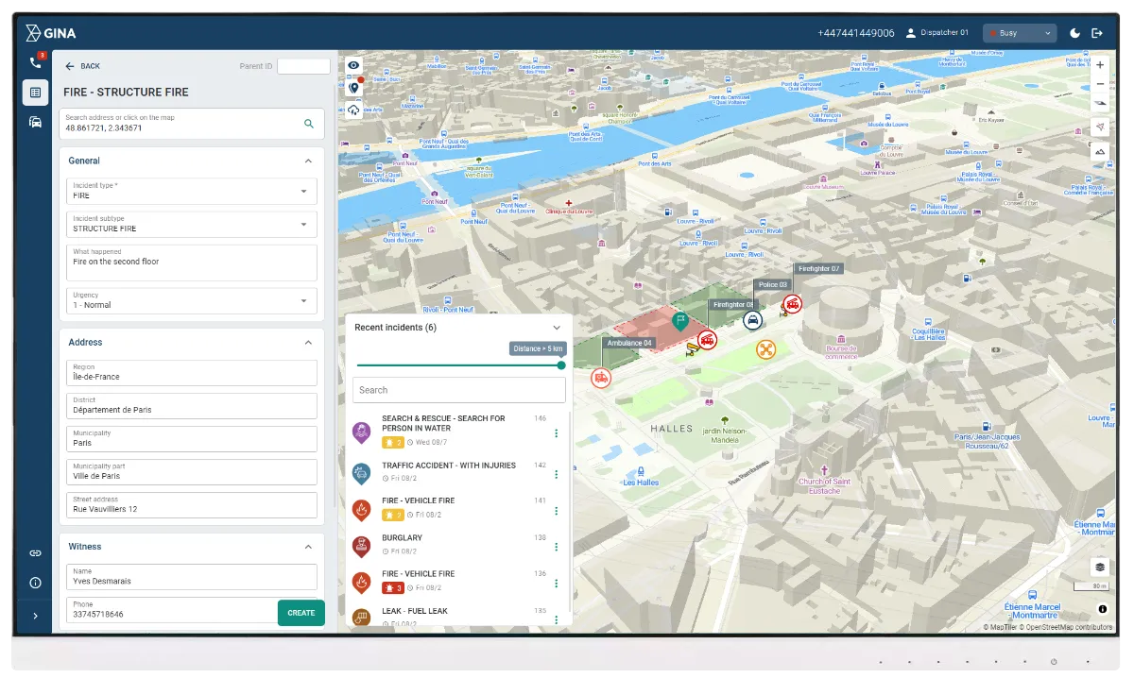Viewport: 1134px width, 678px height.
Task: Open the phone calls panel in sidebar
Action: coord(35,60)
